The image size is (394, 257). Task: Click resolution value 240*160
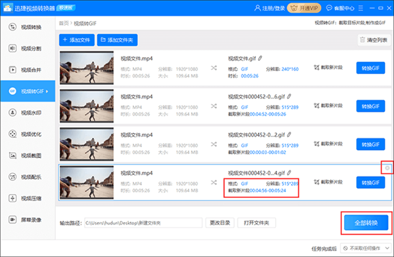tap(290, 69)
